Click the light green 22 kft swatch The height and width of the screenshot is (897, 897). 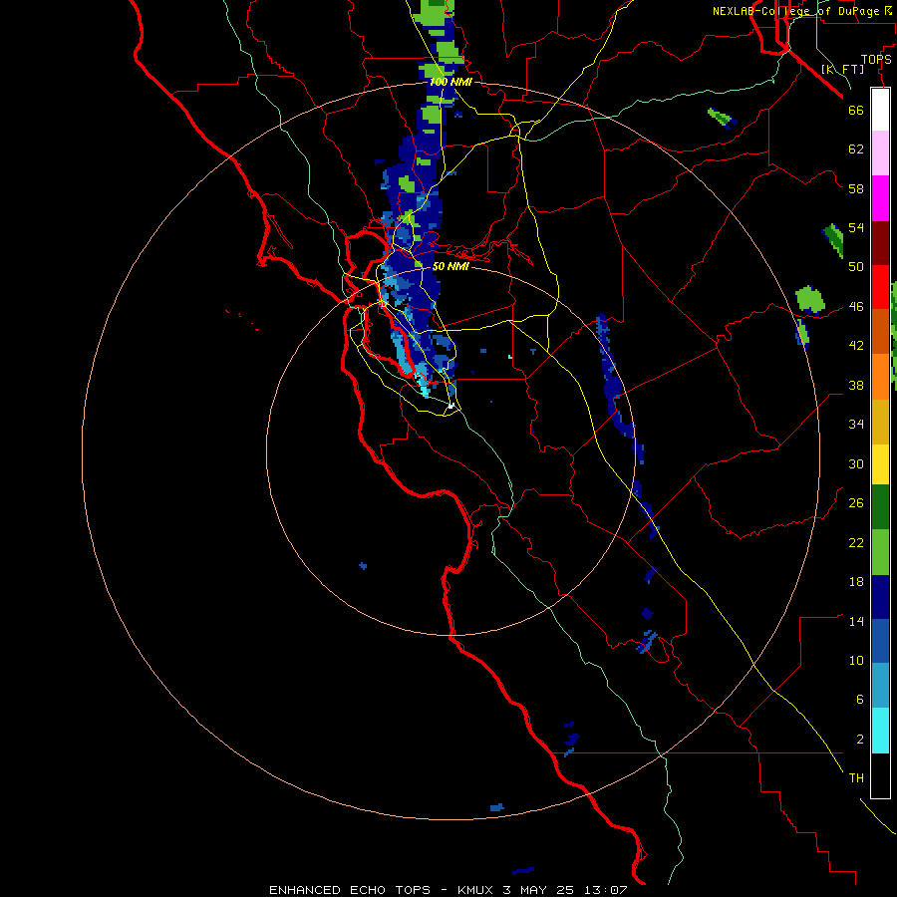[880, 552]
